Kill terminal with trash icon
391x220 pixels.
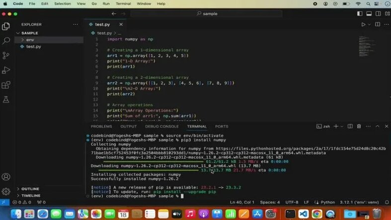pyautogui.click(x=359, y=126)
